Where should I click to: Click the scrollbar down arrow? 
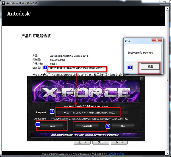tap(167, 153)
